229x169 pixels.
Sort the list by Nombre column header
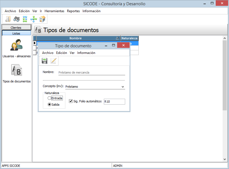[x=76, y=38]
